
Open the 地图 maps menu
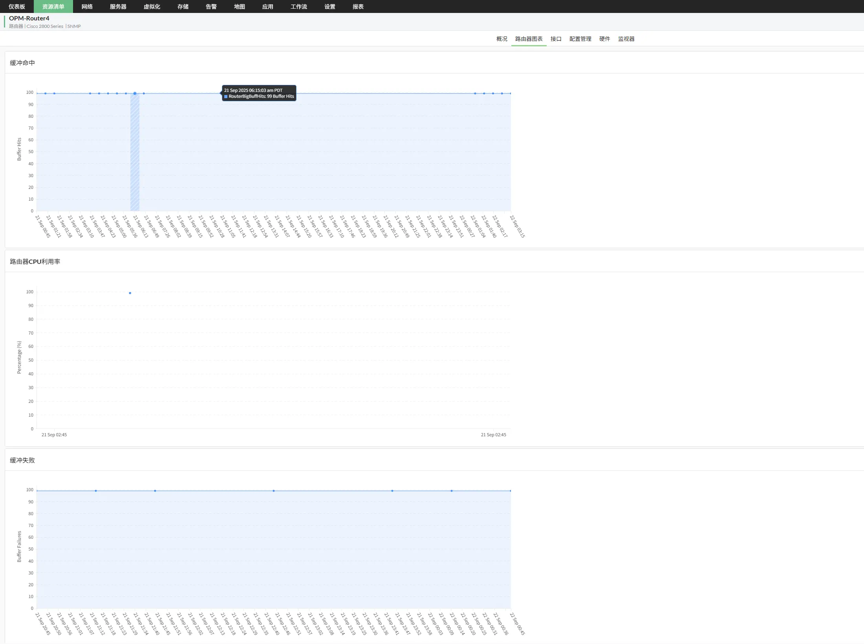[240, 7]
